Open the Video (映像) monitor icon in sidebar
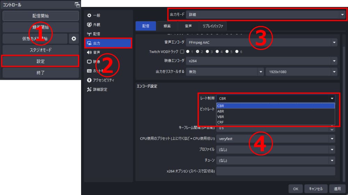Screen dimensions: 348x195 pos(89,61)
